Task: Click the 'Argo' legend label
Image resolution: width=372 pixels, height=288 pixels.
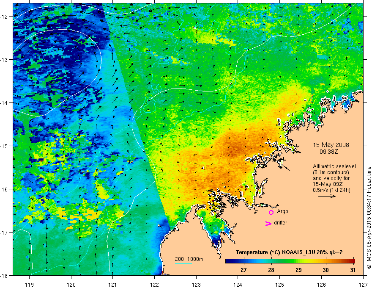Action: click(x=282, y=211)
